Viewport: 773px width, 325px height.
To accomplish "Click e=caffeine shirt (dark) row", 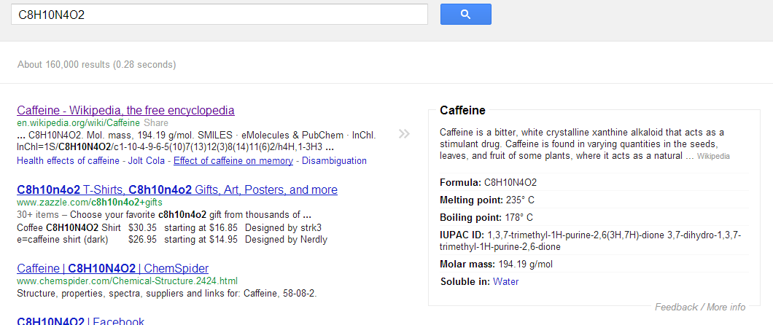I will [x=172, y=240].
